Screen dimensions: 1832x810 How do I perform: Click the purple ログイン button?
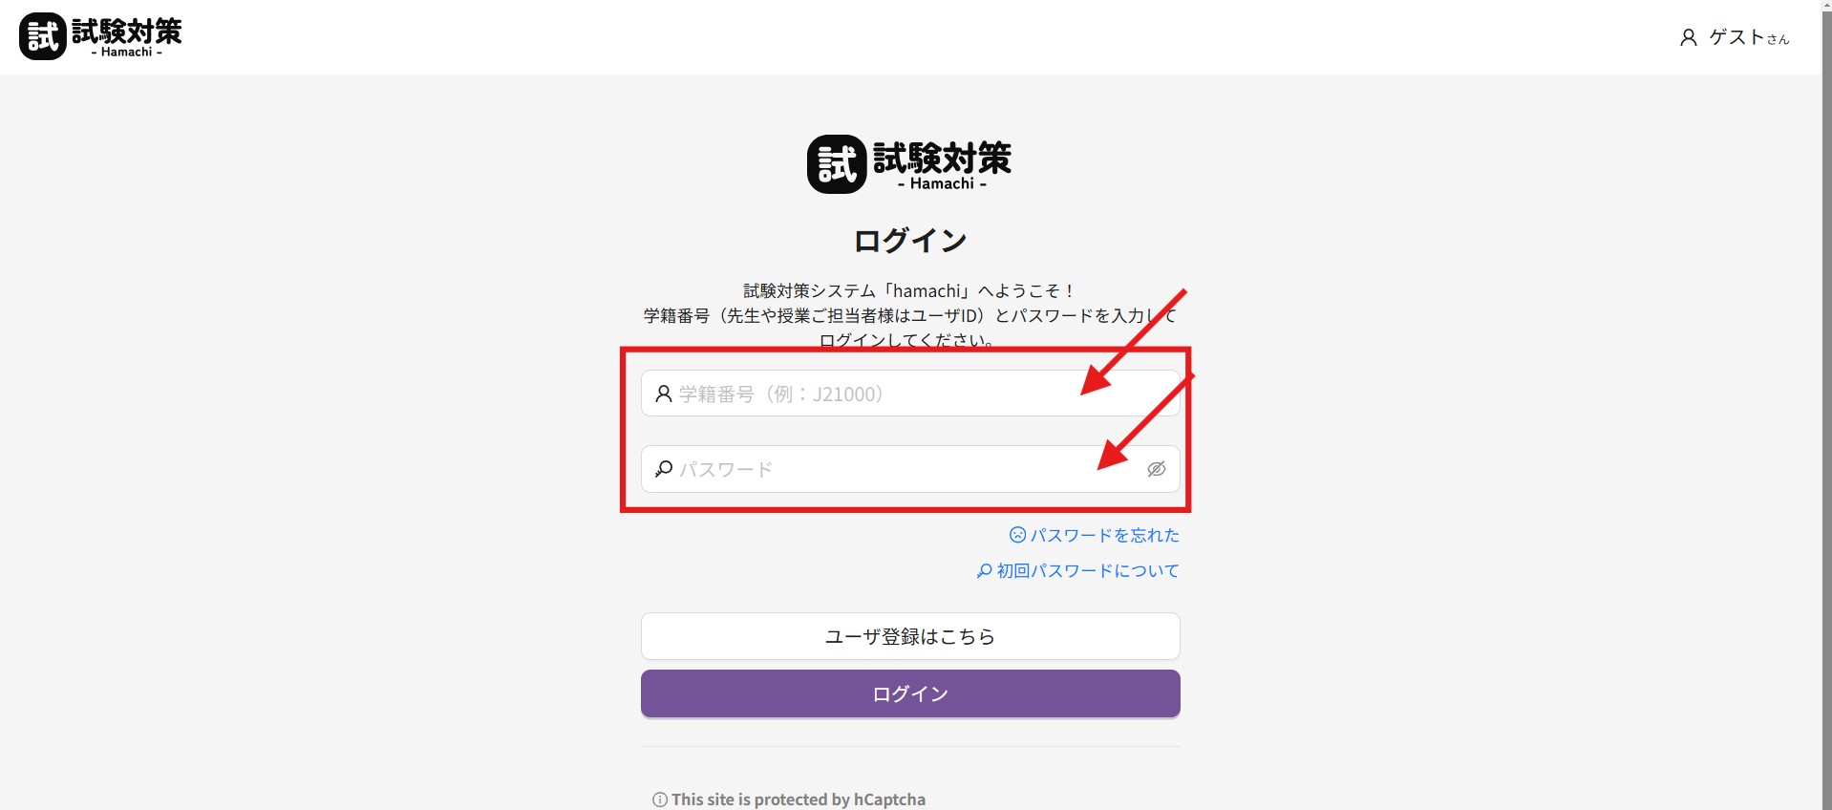click(910, 693)
